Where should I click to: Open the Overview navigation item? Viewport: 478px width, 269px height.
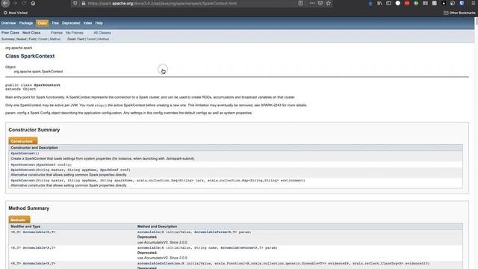tap(8, 23)
